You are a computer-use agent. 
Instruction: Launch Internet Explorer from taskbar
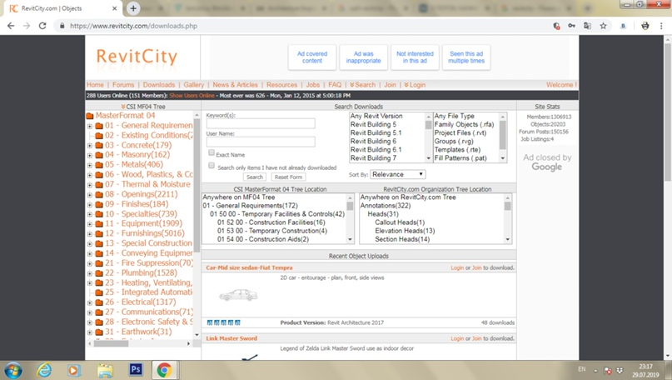pos(43,370)
